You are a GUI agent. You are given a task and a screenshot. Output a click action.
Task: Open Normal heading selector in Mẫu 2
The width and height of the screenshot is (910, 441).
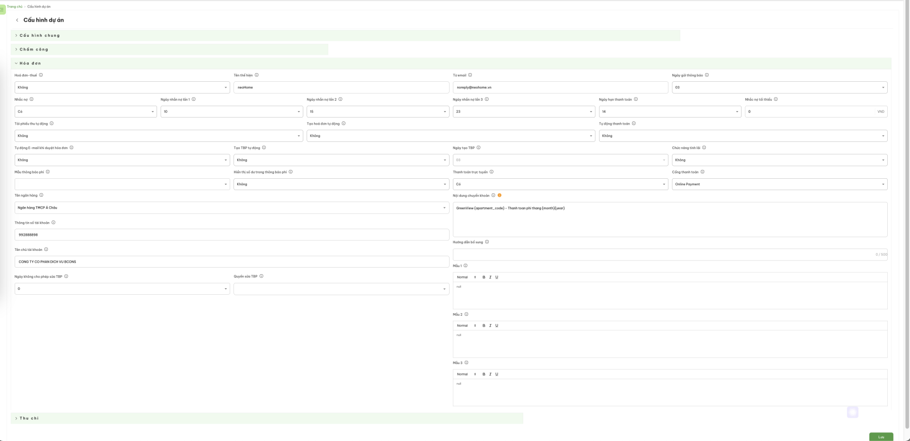[466, 326]
